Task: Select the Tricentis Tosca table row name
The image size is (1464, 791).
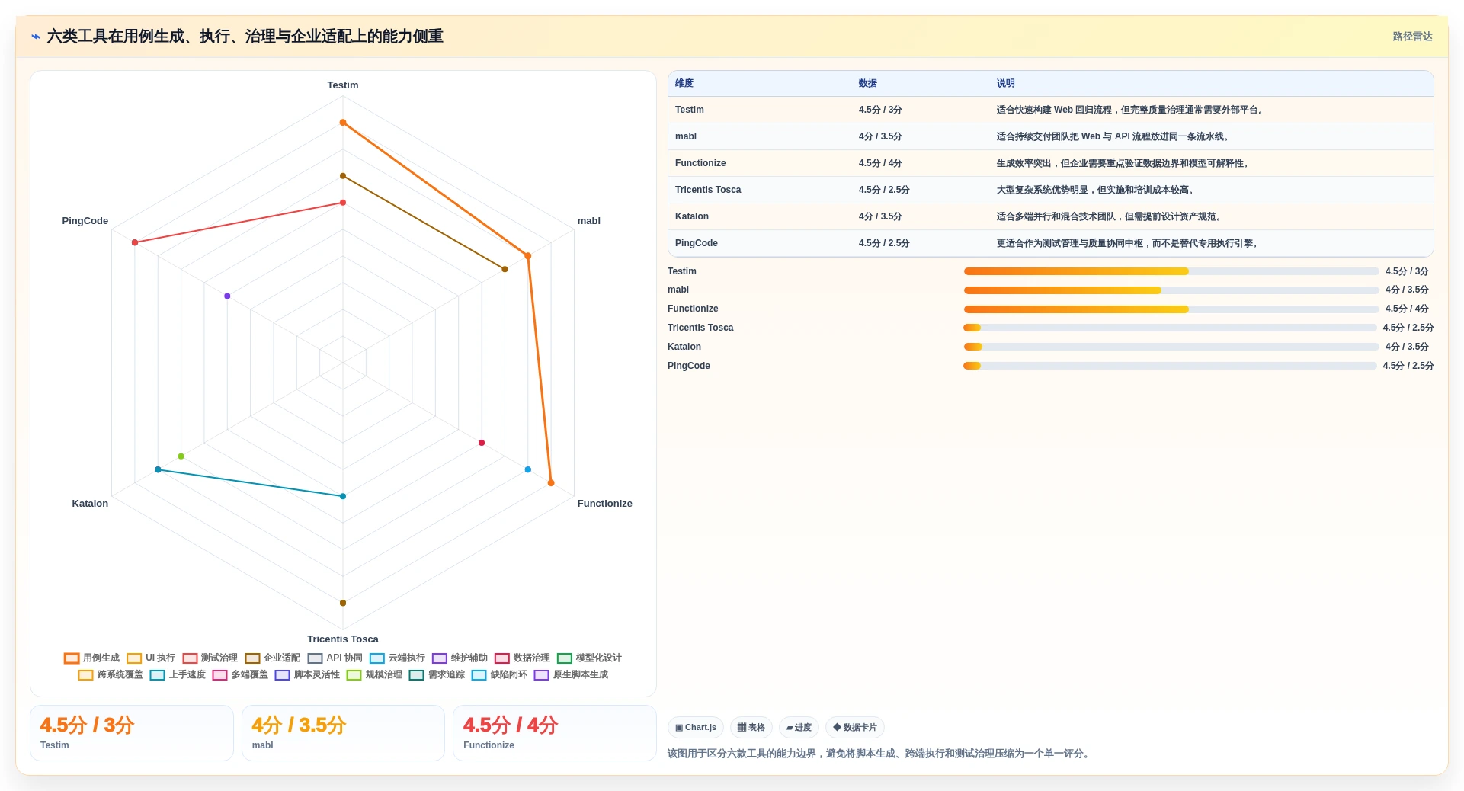Action: (707, 190)
